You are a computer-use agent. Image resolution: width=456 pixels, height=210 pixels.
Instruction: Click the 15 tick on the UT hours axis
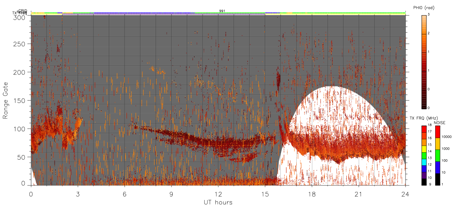coord(265,194)
